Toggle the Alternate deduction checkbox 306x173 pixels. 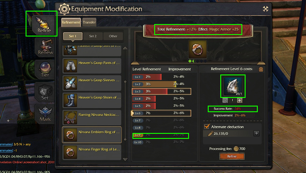(x=207, y=127)
